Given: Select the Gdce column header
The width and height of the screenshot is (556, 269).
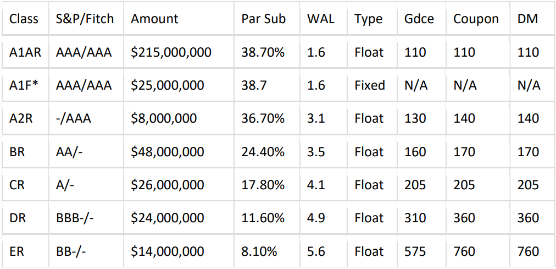Looking at the screenshot, I should (419, 19).
